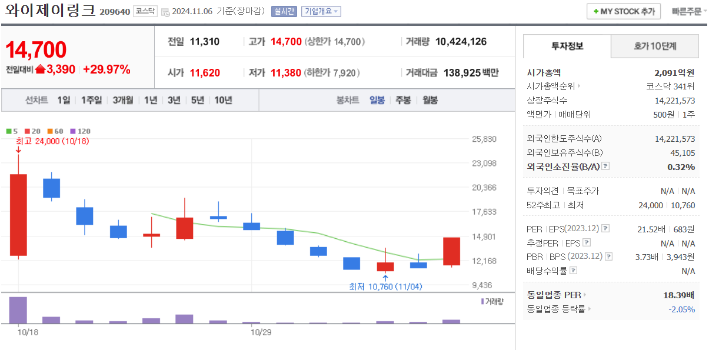This screenshot has height=350, width=709.
Task: Click the 10/29 date marker on axis
Action: pos(261,332)
